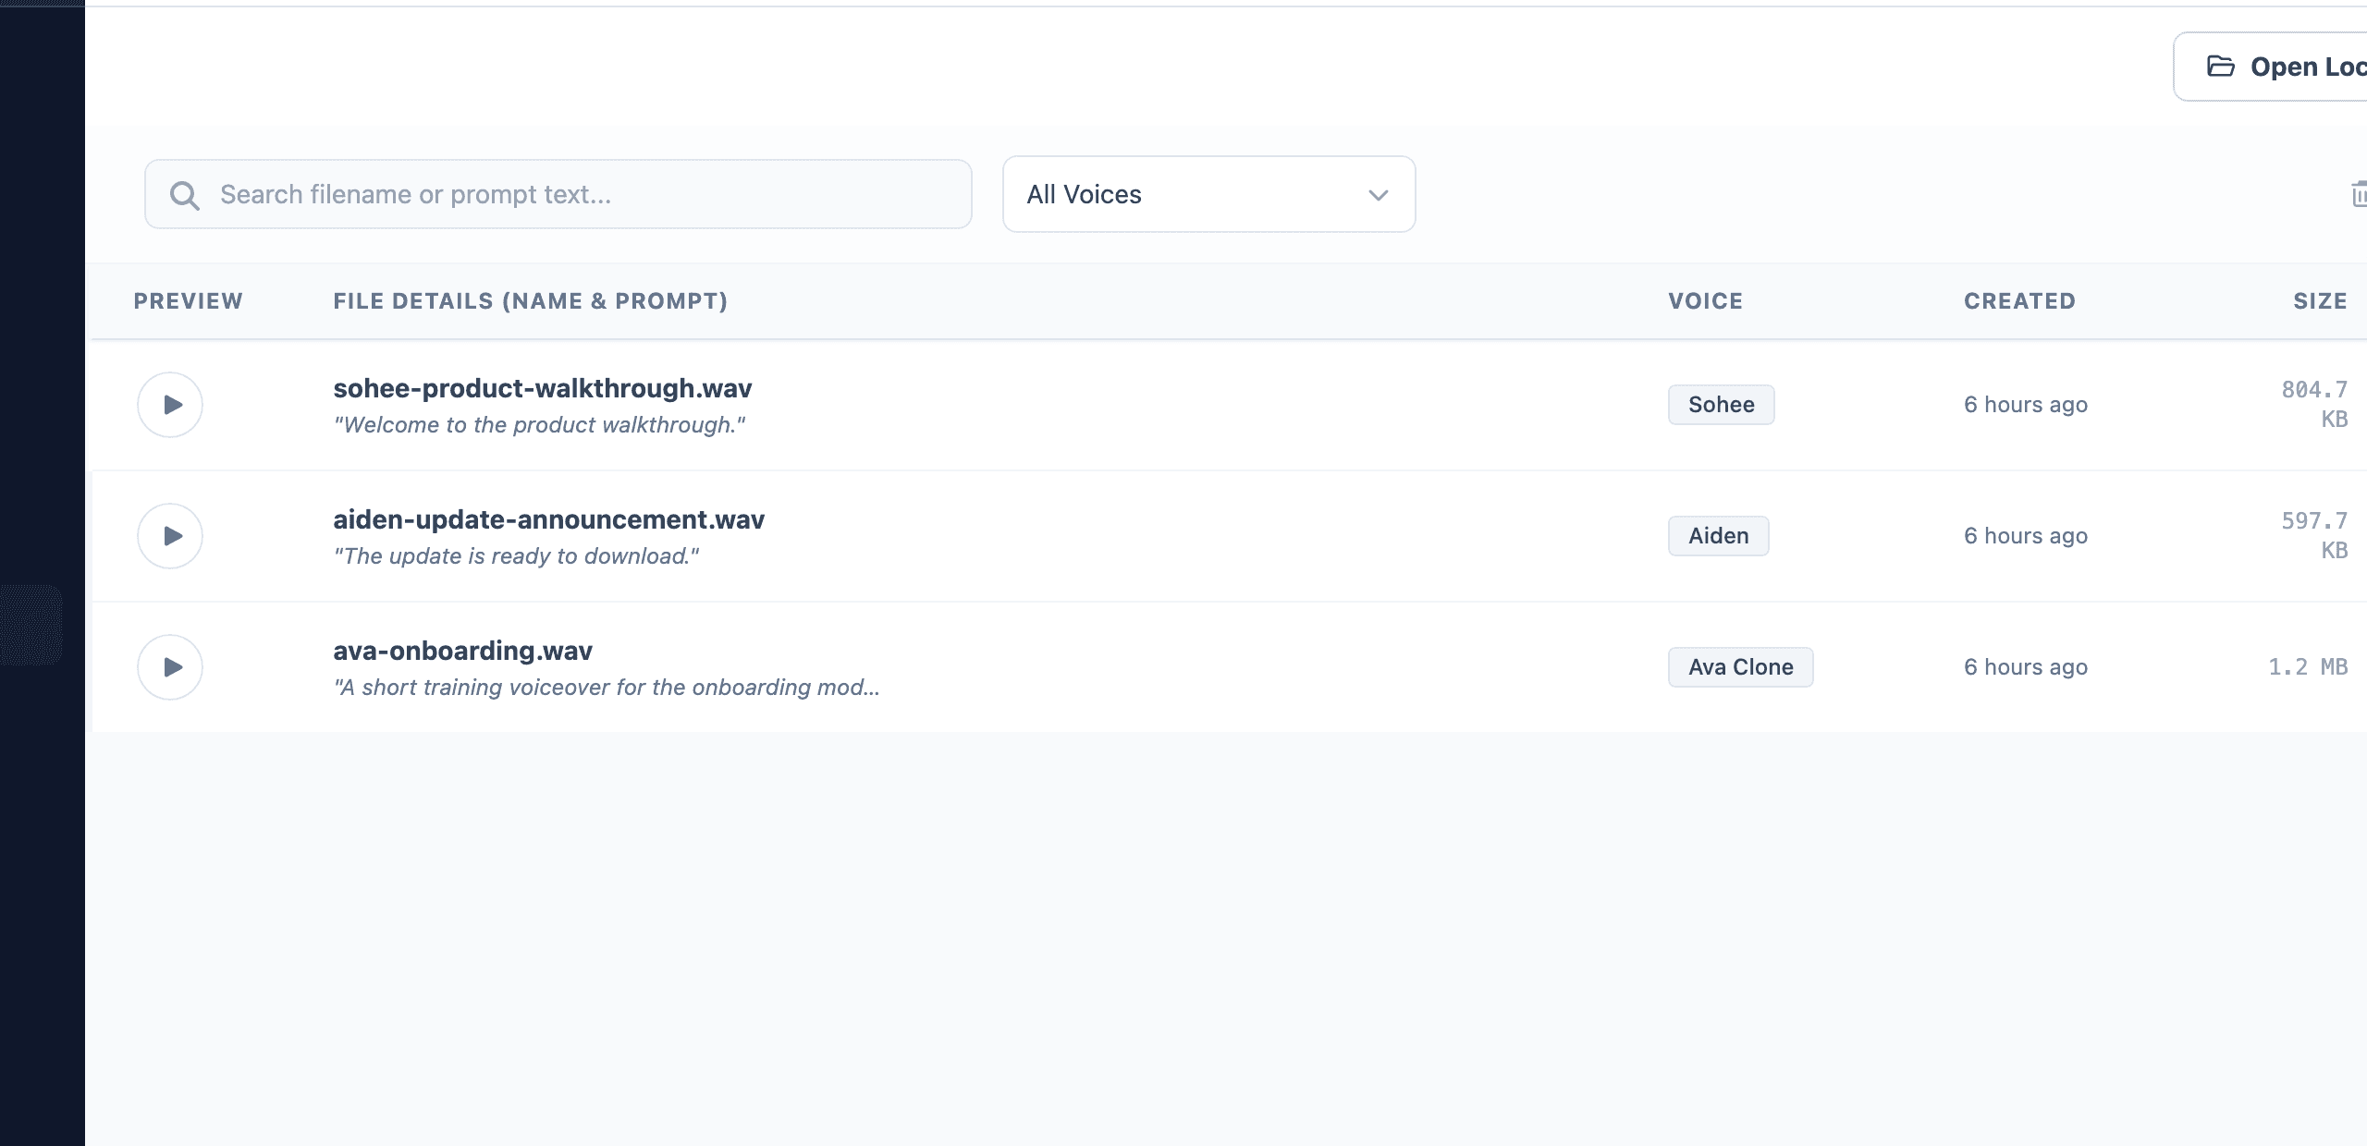The image size is (2367, 1146).
Task: Click the Open Location folder button
Action: coord(2271,67)
